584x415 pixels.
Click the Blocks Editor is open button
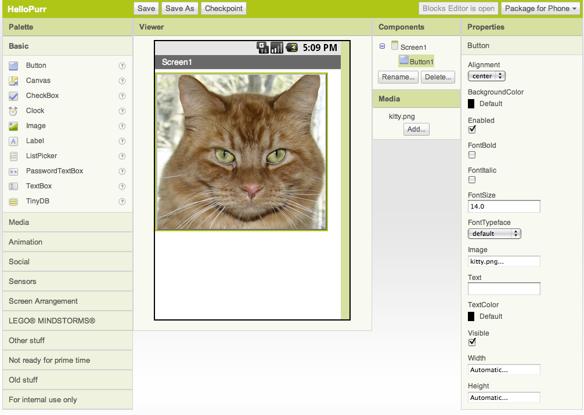click(x=458, y=9)
